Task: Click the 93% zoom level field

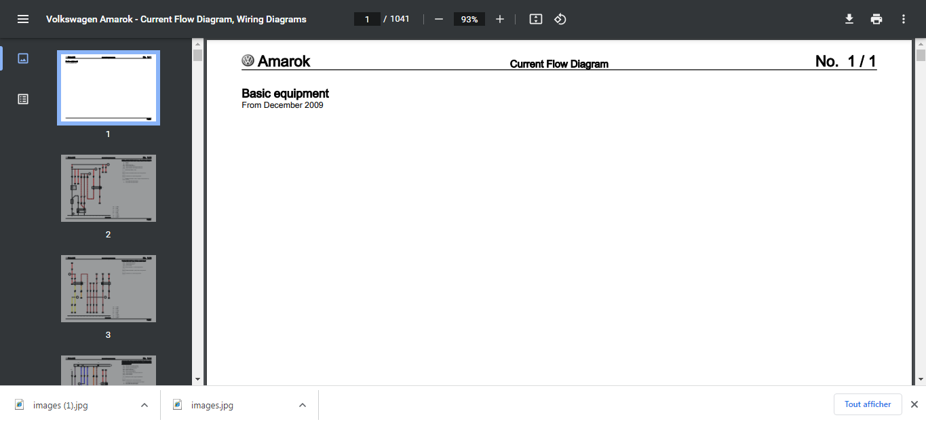Action: [x=469, y=19]
